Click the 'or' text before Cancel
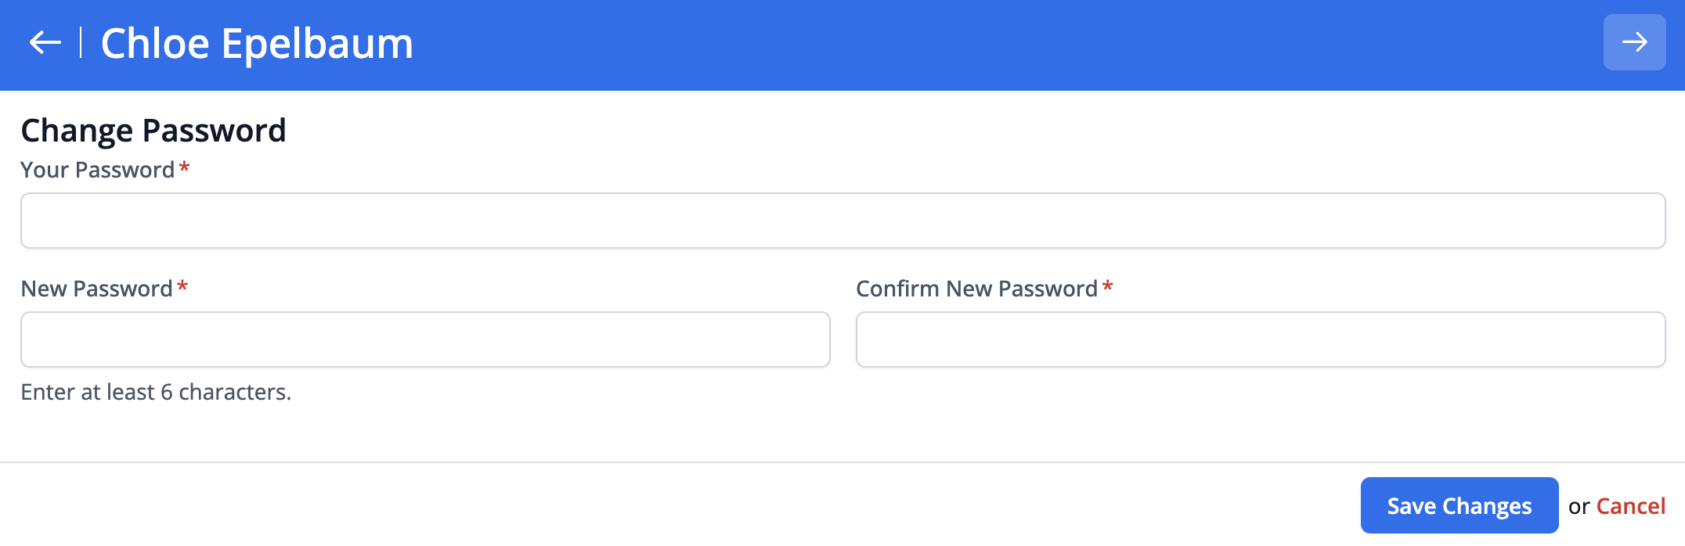Viewport: 1685px width, 546px height. pos(1579,507)
